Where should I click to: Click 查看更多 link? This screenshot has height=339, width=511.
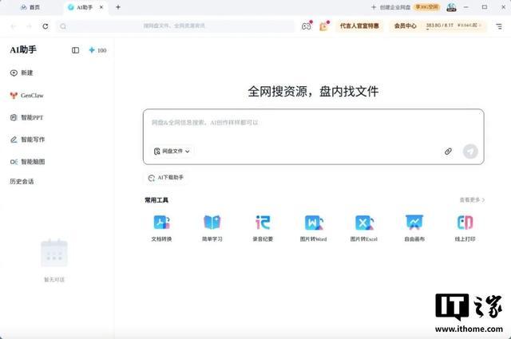click(472, 200)
